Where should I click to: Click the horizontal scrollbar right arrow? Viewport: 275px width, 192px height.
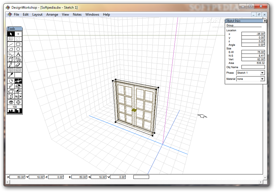click(x=261, y=182)
